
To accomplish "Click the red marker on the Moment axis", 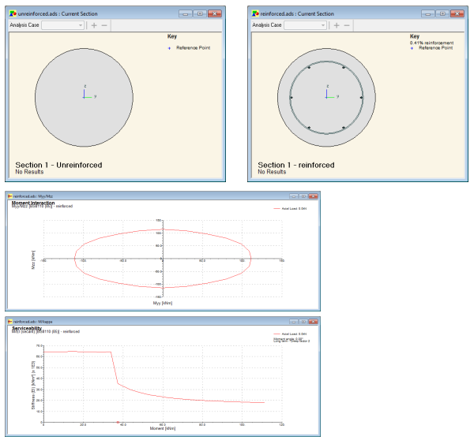I will [118, 423].
